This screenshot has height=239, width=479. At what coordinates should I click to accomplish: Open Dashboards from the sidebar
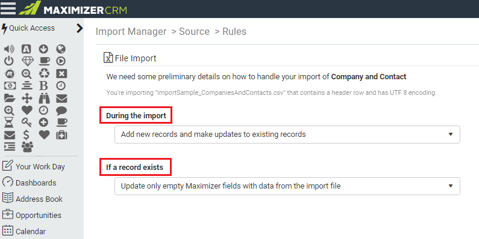click(x=30, y=183)
